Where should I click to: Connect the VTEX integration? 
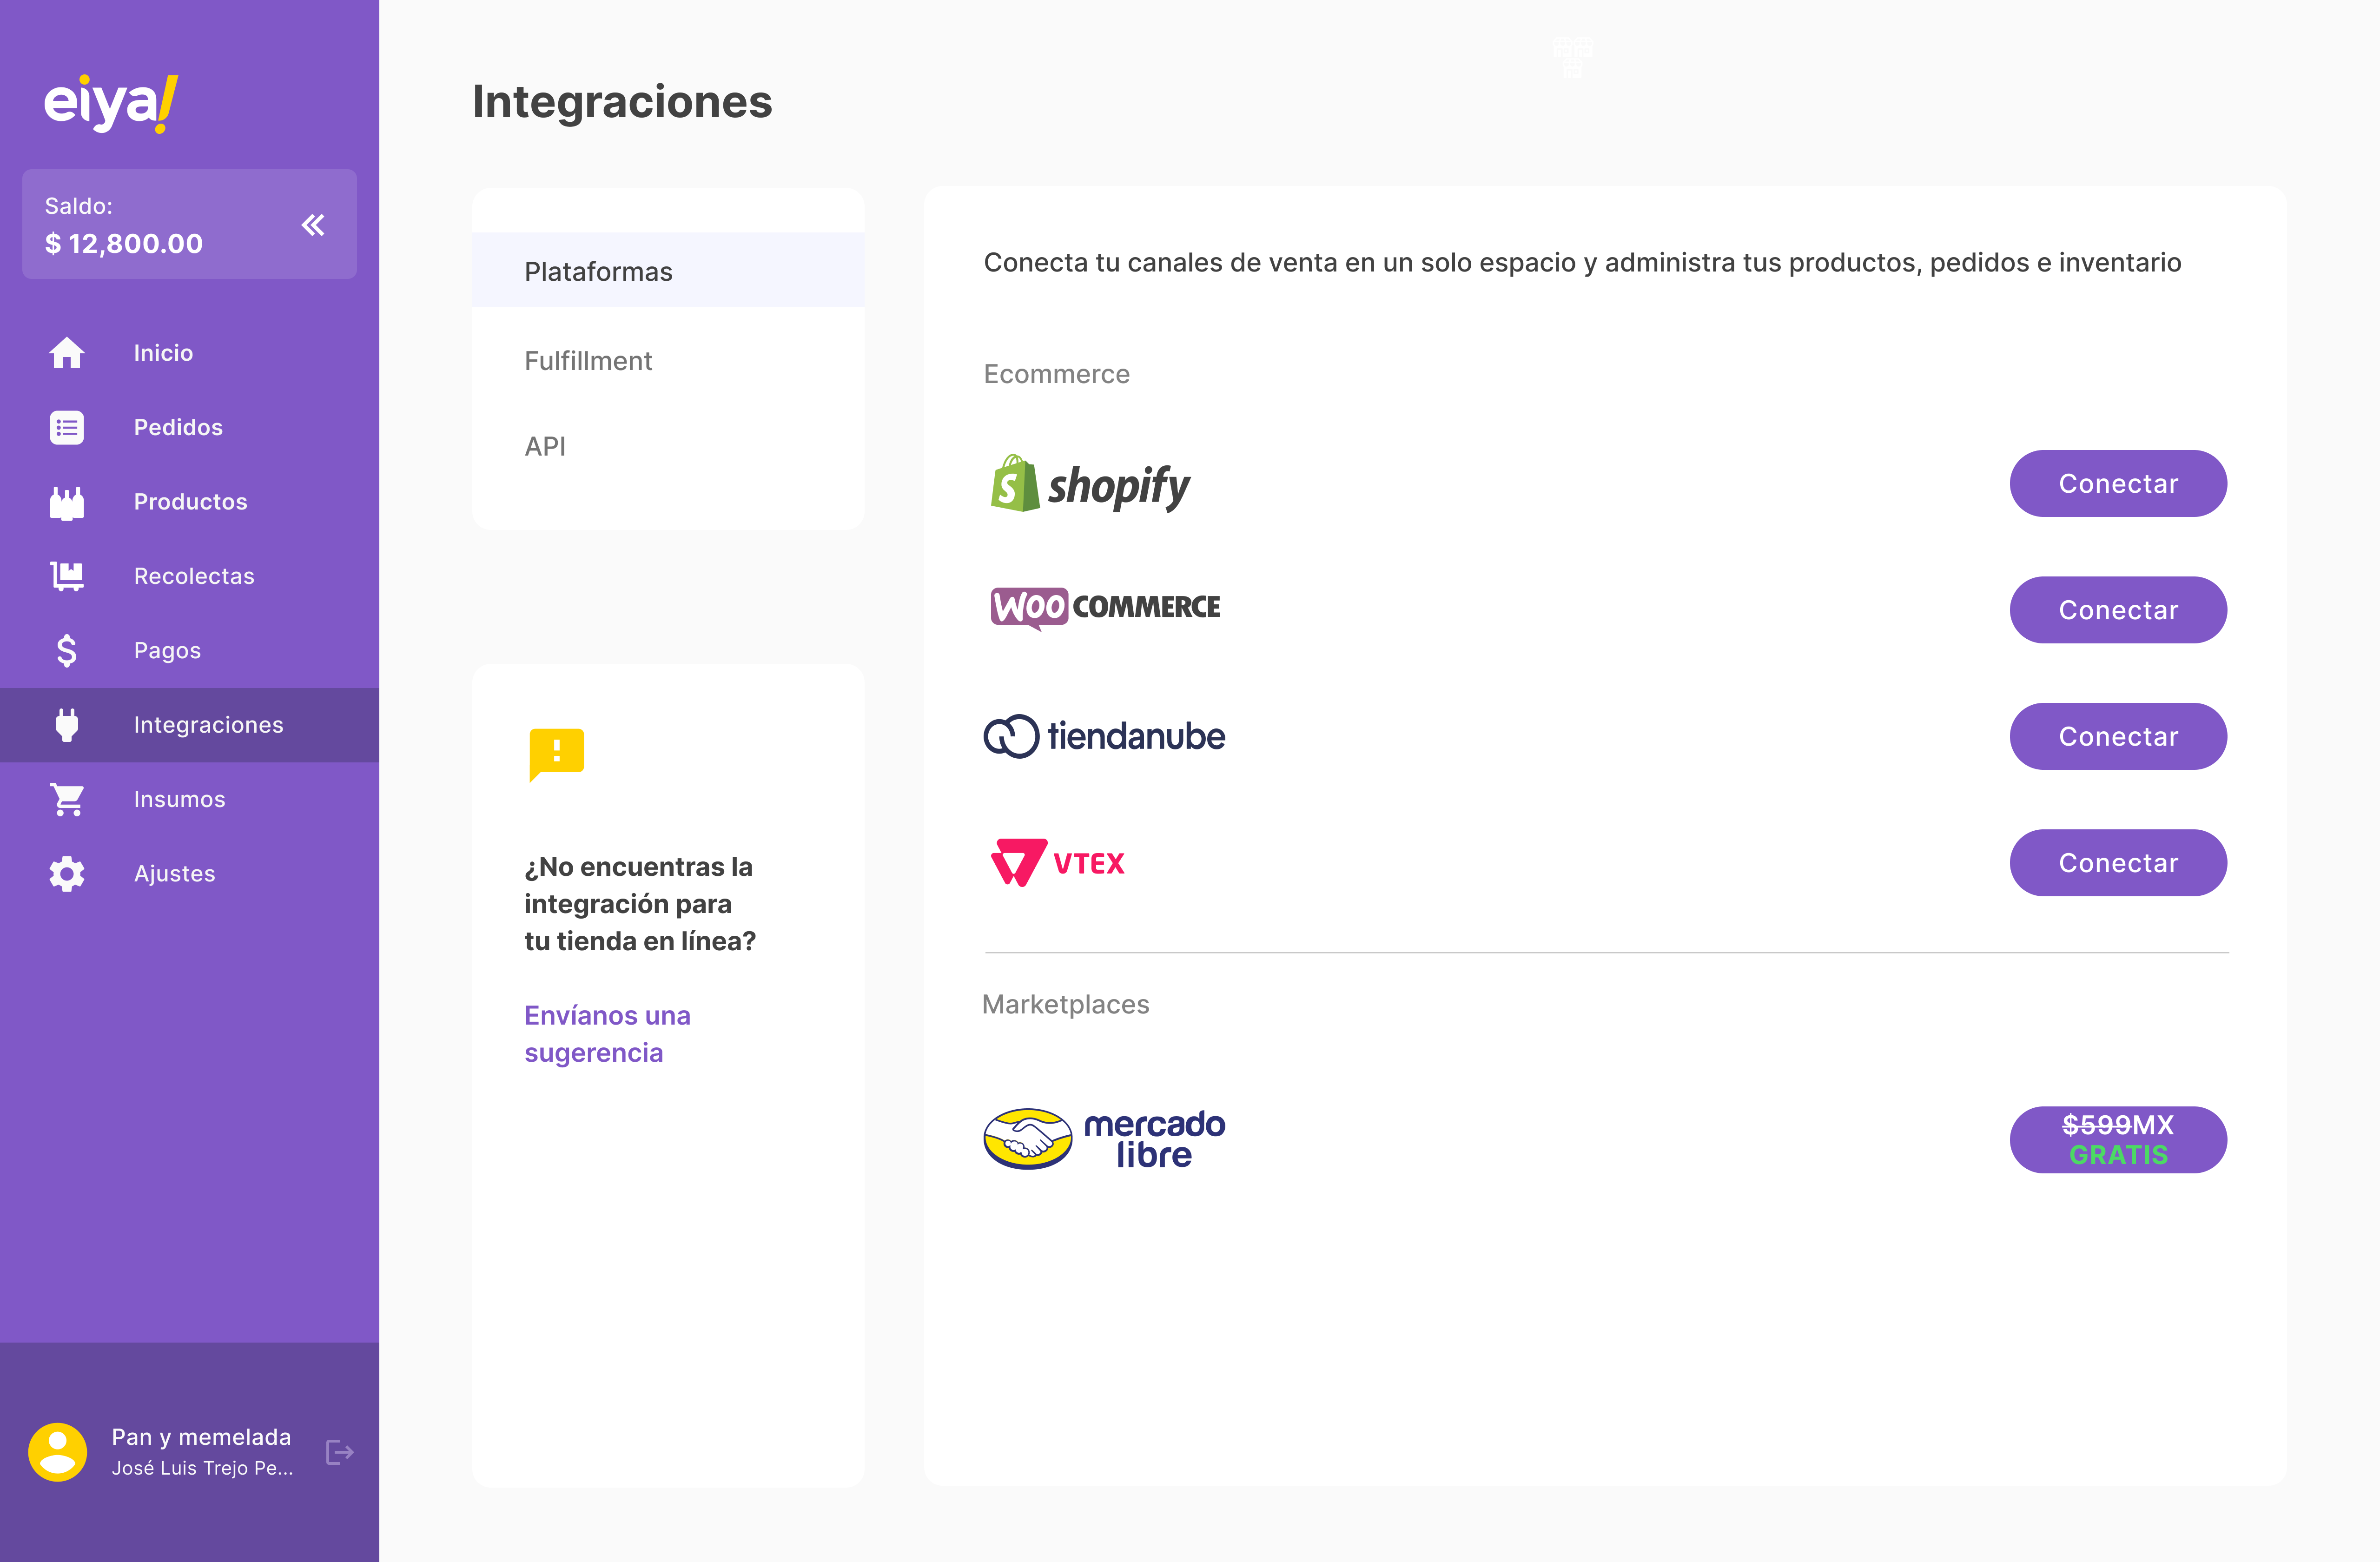[2118, 863]
